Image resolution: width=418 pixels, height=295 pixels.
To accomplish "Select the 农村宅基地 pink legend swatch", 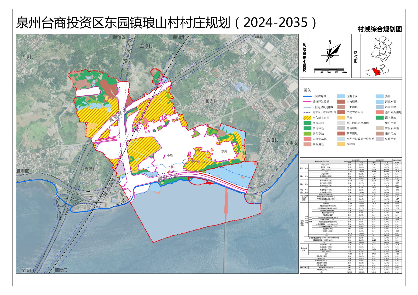I will coord(307,139).
